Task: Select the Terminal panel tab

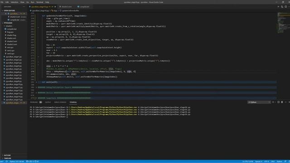Action: click(73, 102)
